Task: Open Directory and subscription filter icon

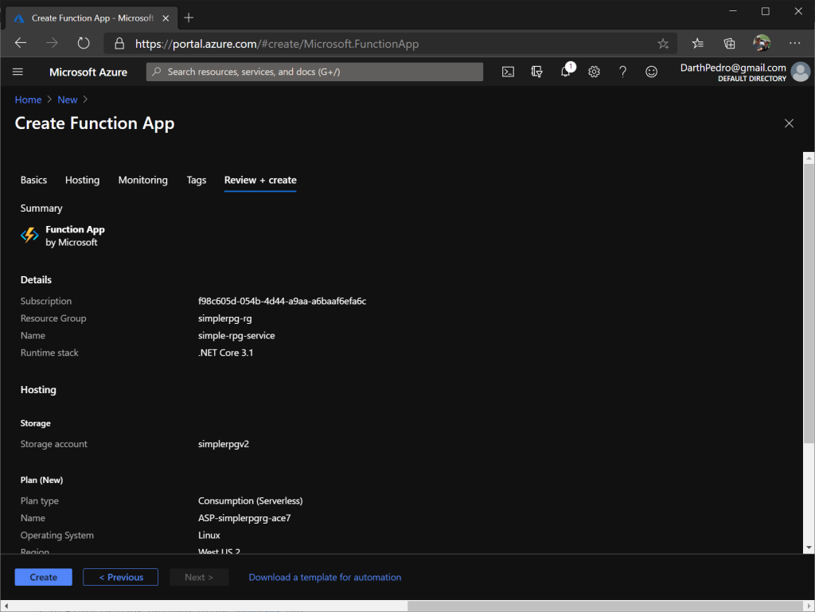Action: pos(536,72)
